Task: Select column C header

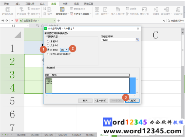Action: 155,35
